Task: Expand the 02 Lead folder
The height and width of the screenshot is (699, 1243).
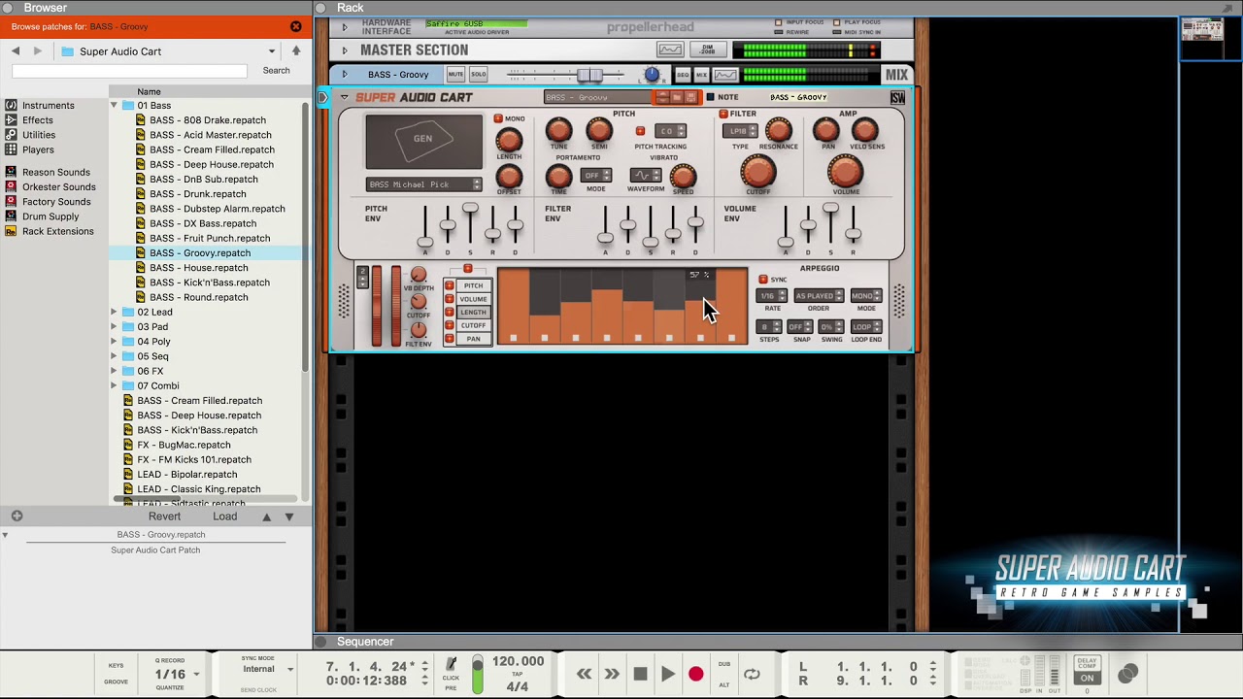Action: click(x=114, y=312)
